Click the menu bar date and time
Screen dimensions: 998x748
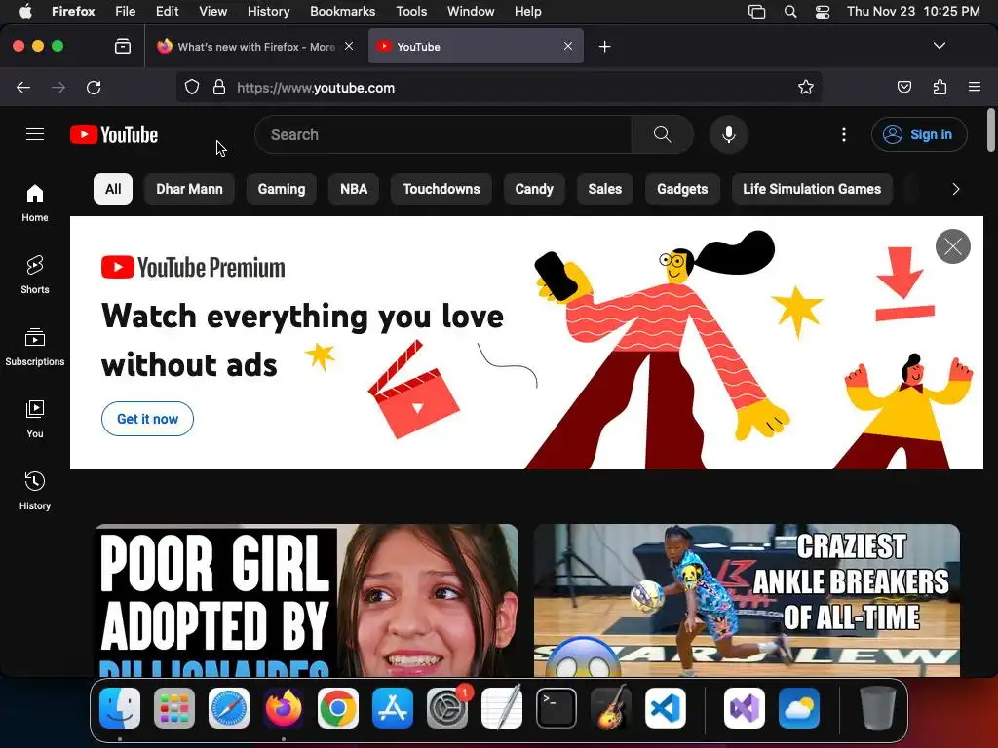coord(912,12)
